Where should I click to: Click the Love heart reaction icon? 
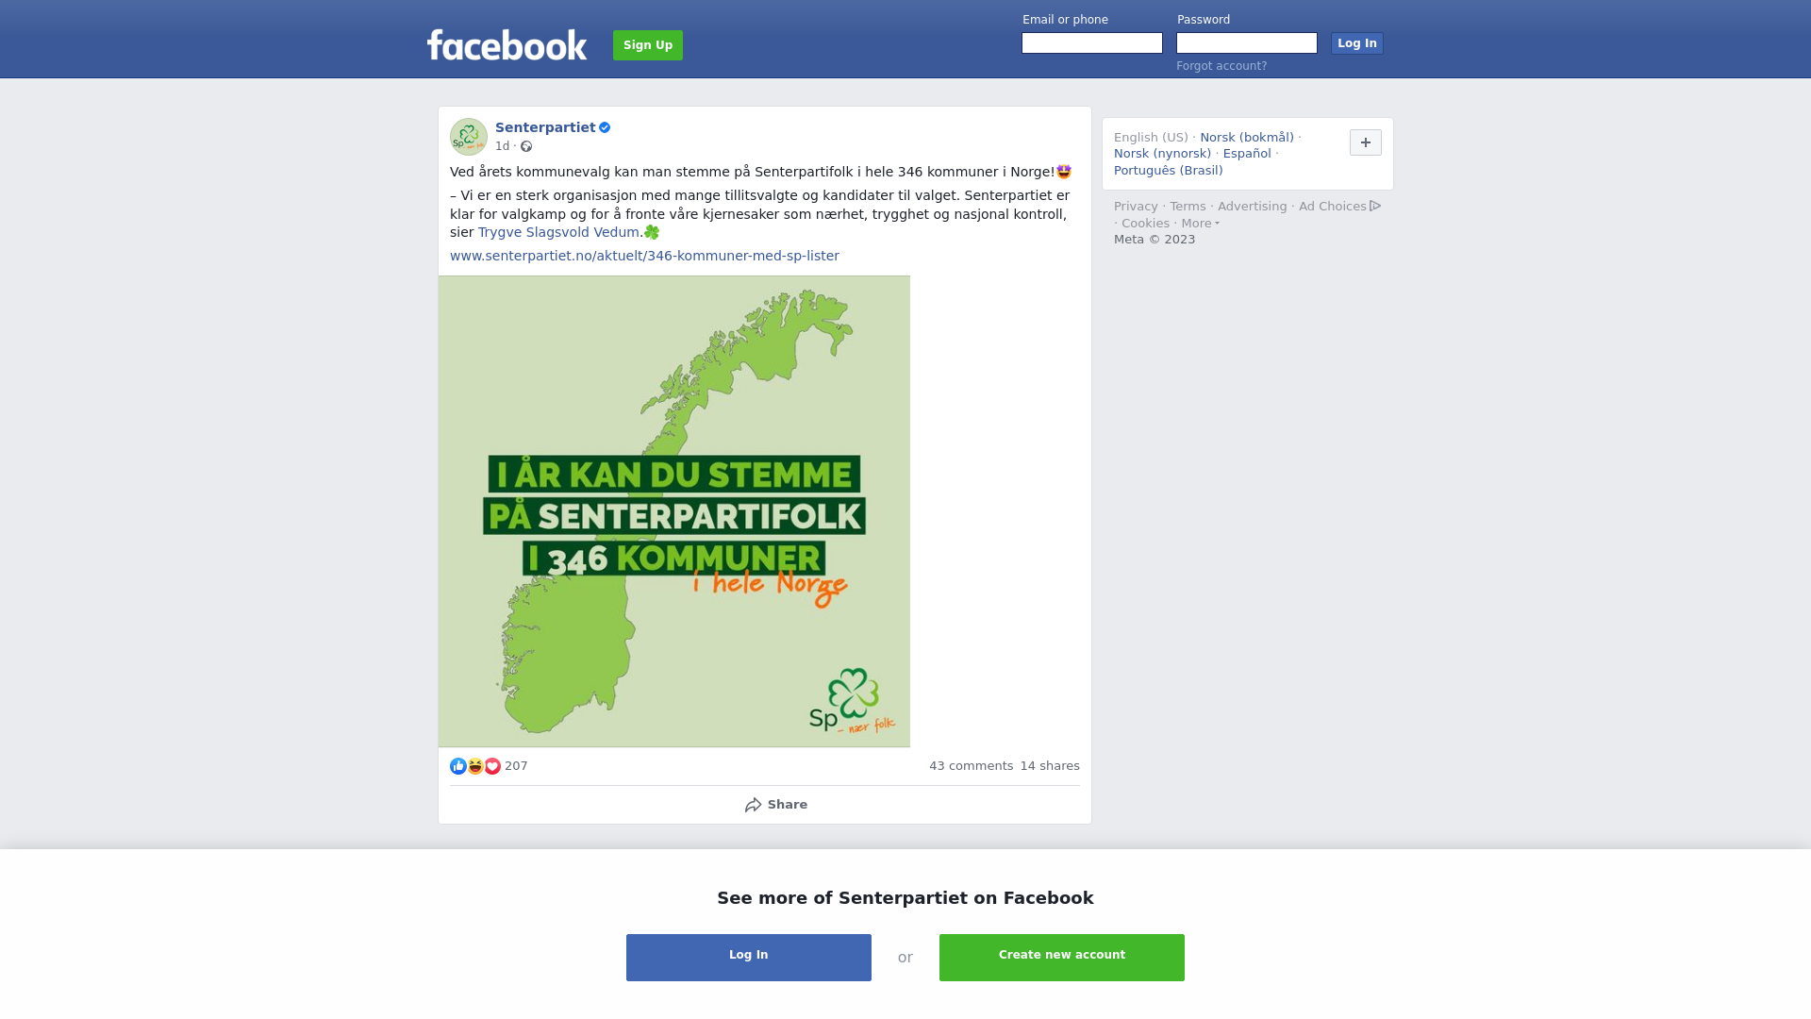[492, 766]
